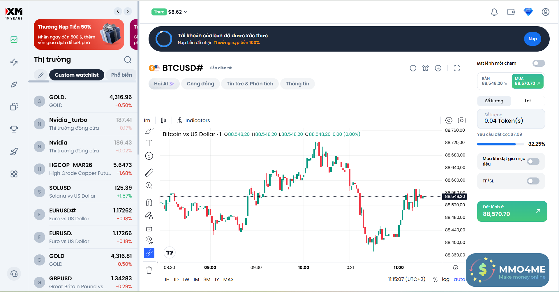Image resolution: width=559 pixels, height=292 pixels.
Task: Click the notification bell icon
Action: [494, 12]
